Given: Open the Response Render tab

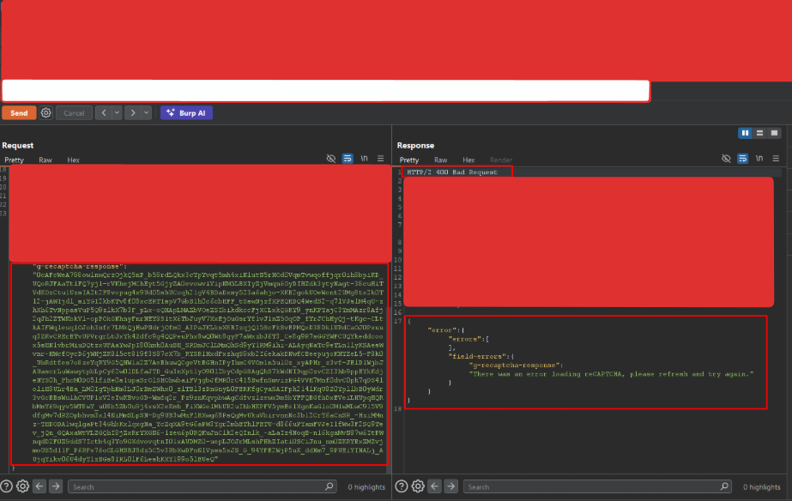Looking at the screenshot, I should (x=500, y=160).
